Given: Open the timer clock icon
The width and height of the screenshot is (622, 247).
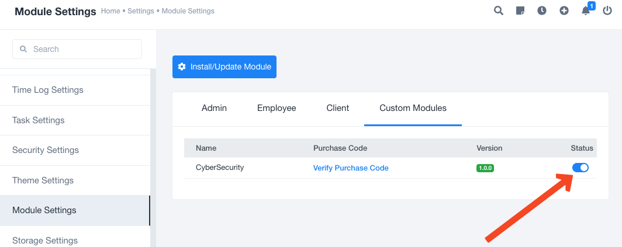Looking at the screenshot, I should pyautogui.click(x=542, y=11).
